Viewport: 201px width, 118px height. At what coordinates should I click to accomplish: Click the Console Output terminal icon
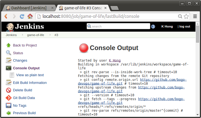coord(9,68)
